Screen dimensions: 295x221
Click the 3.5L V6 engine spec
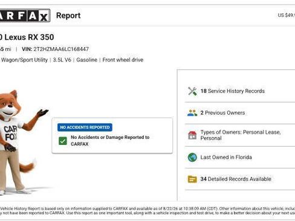62,60
